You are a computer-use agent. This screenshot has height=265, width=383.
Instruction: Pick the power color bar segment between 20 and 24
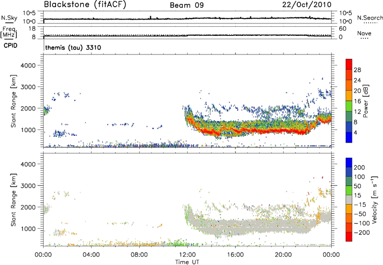(x=349, y=85)
